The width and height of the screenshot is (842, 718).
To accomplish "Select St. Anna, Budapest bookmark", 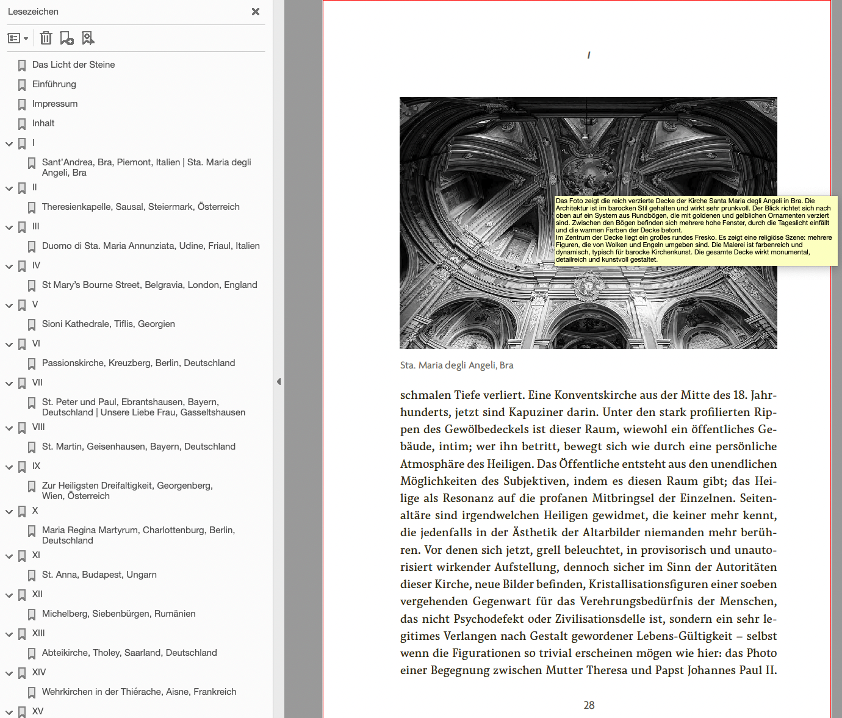I will [99, 575].
